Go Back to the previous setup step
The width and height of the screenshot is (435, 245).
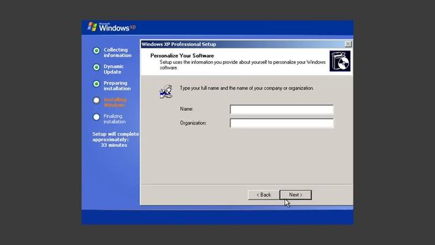264,195
